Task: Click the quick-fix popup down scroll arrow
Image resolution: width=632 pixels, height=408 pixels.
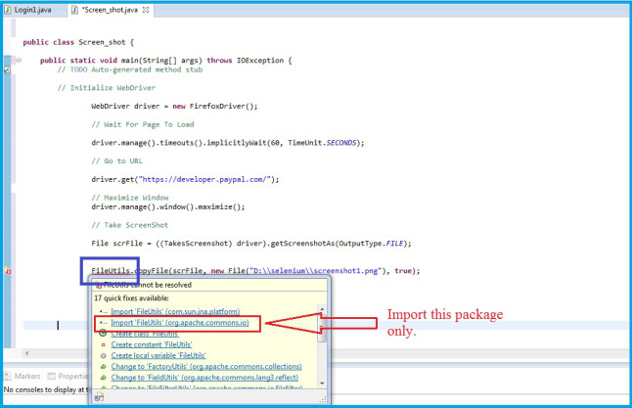Action: tap(322, 383)
